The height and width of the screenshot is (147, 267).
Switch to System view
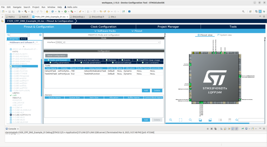coord(224,35)
